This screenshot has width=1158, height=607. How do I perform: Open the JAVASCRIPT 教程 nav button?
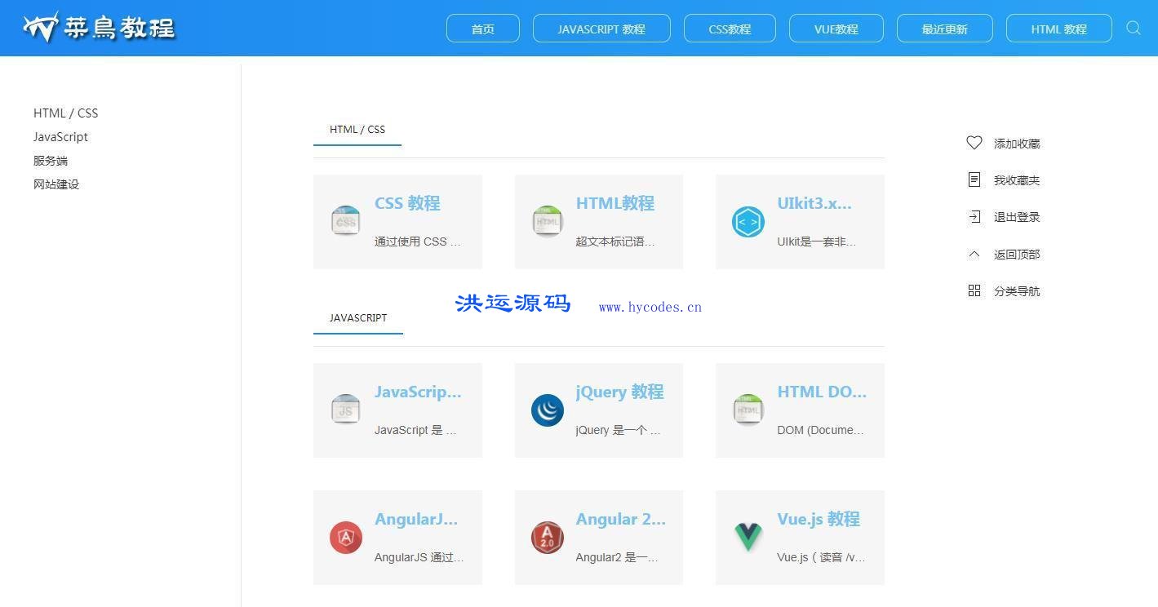click(601, 29)
